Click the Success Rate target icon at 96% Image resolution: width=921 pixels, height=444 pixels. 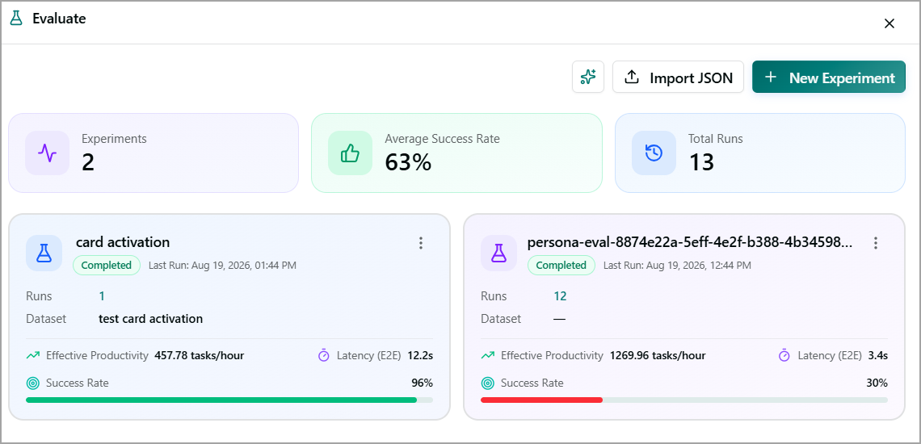[x=33, y=383]
